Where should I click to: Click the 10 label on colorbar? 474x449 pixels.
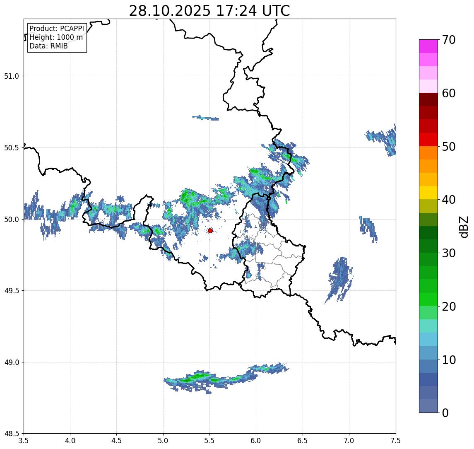(449, 360)
